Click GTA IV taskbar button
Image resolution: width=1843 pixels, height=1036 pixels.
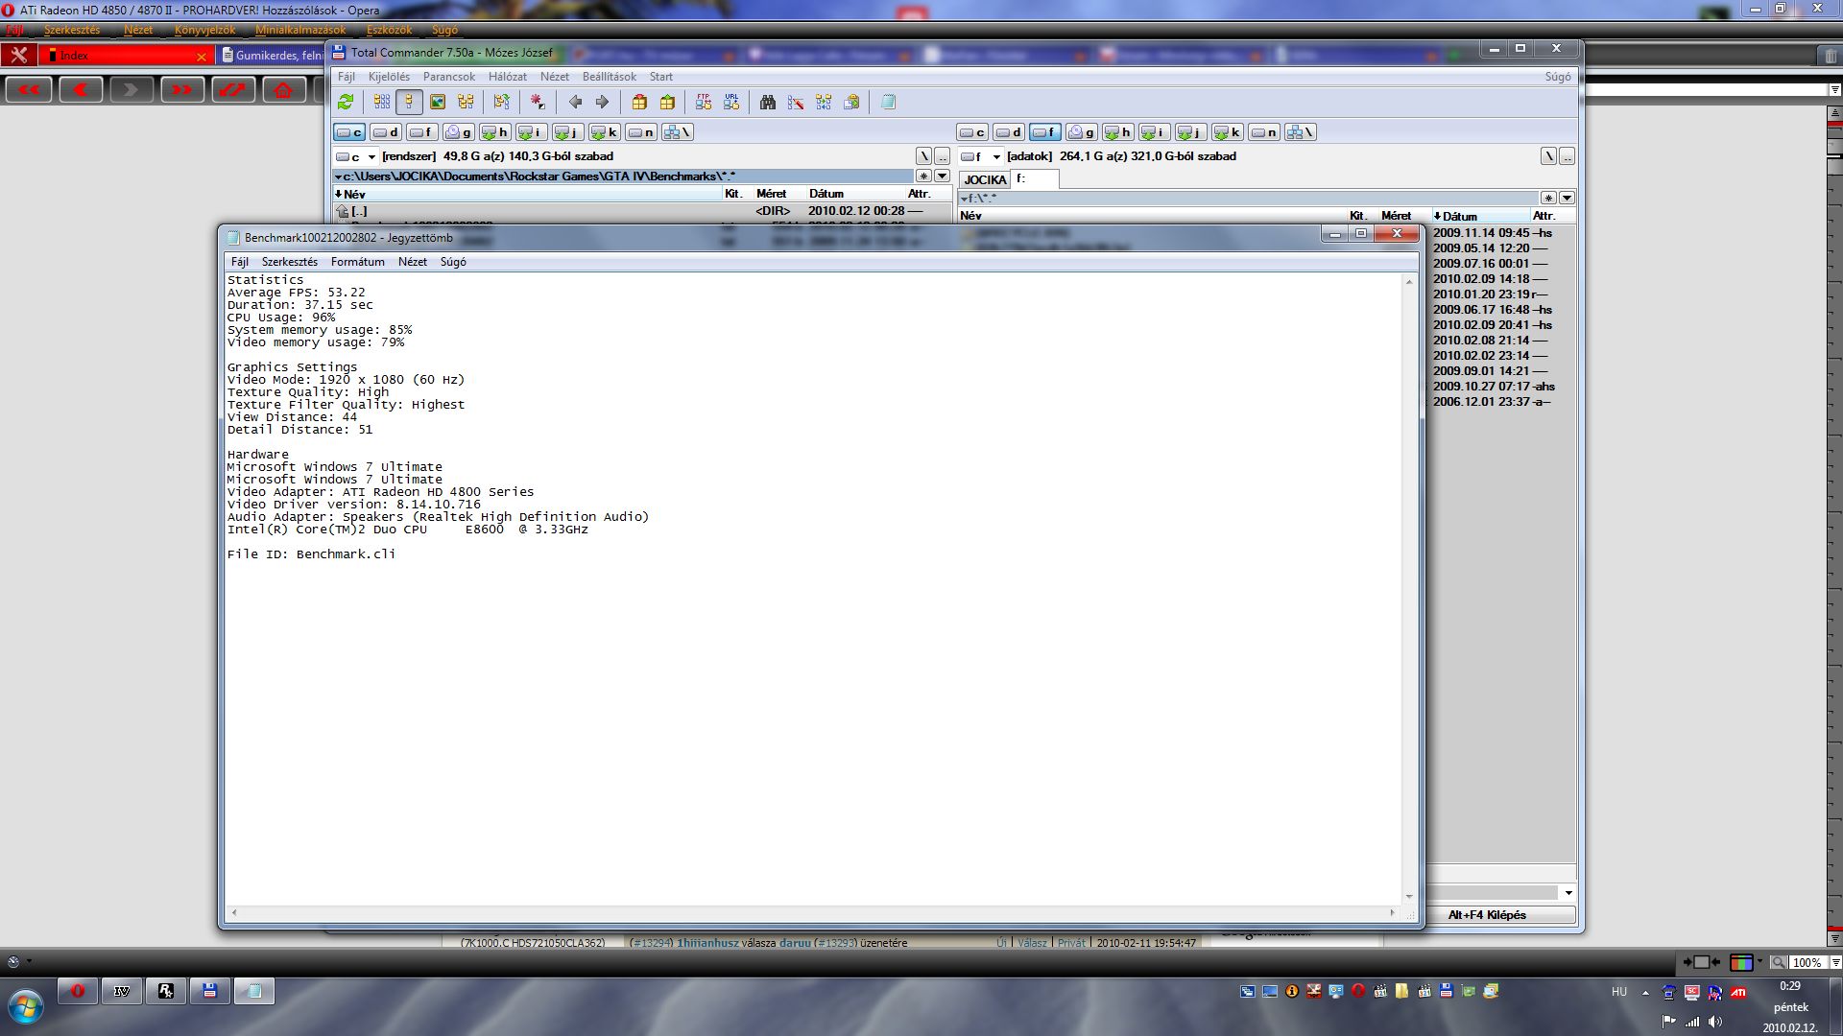tap(122, 991)
